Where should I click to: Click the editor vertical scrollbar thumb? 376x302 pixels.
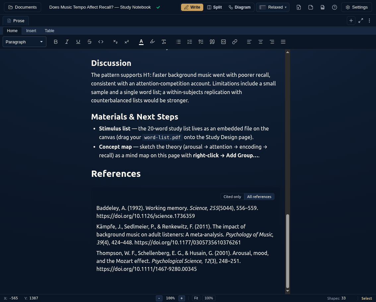pyautogui.click(x=287, y=251)
